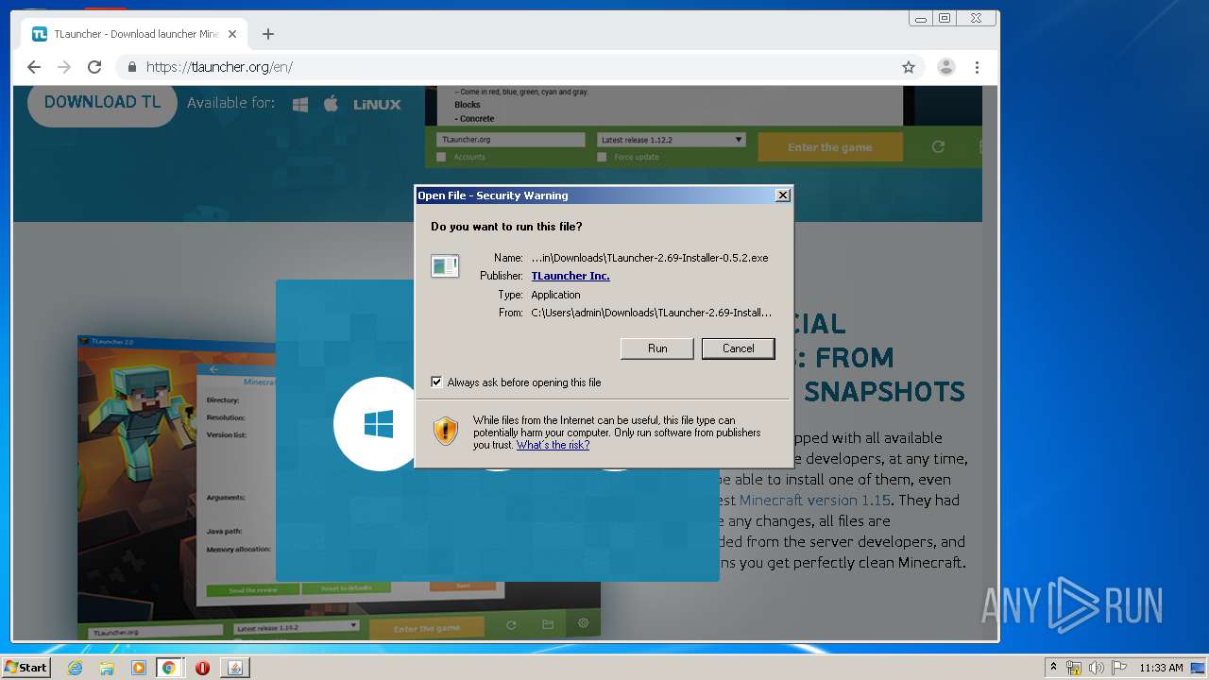This screenshot has height=680, width=1209.
Task: Click the file type icon in dialog
Action: click(445, 266)
